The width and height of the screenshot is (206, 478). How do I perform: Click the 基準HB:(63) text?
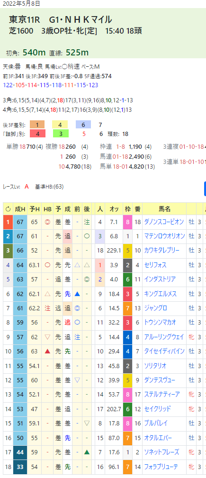[x=49, y=187]
